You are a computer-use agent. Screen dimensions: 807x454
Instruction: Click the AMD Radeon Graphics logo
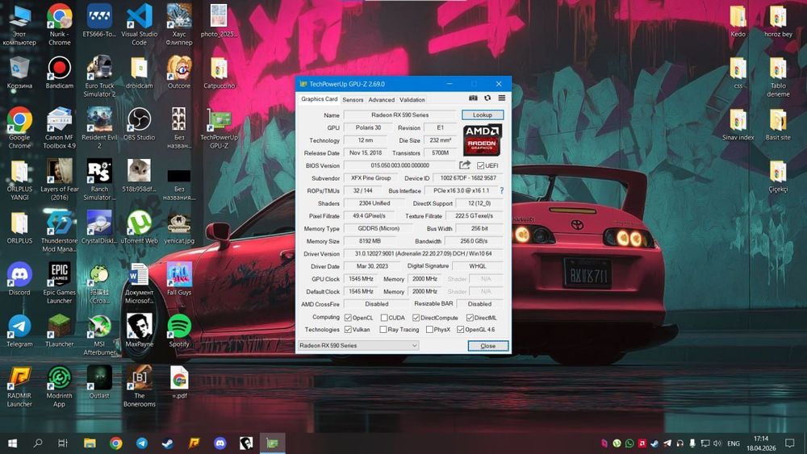(482, 140)
